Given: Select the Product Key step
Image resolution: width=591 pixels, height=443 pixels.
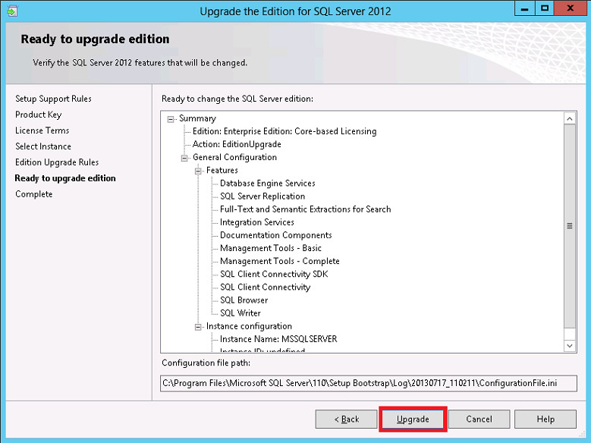Looking at the screenshot, I should pos(39,115).
